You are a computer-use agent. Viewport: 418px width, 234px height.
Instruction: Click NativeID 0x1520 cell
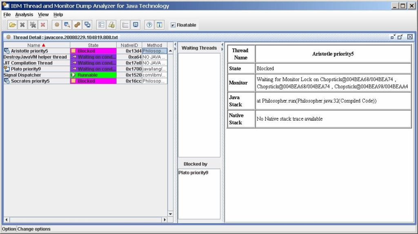click(x=129, y=75)
